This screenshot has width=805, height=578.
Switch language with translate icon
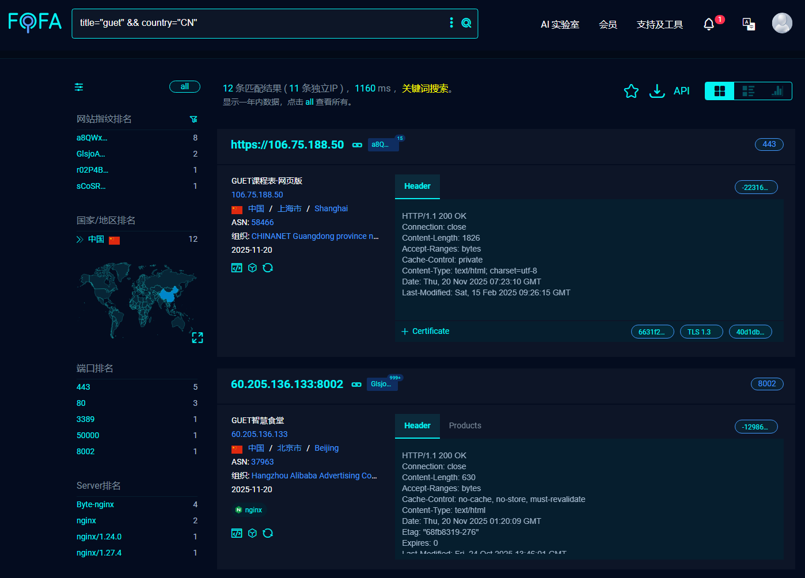coord(749,24)
